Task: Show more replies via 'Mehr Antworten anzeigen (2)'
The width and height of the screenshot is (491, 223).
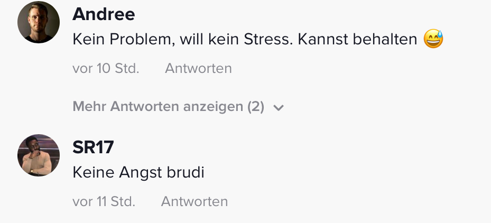Action: [178, 107]
